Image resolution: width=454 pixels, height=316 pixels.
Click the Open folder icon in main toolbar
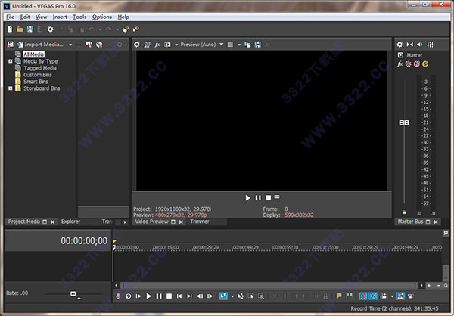point(20,29)
